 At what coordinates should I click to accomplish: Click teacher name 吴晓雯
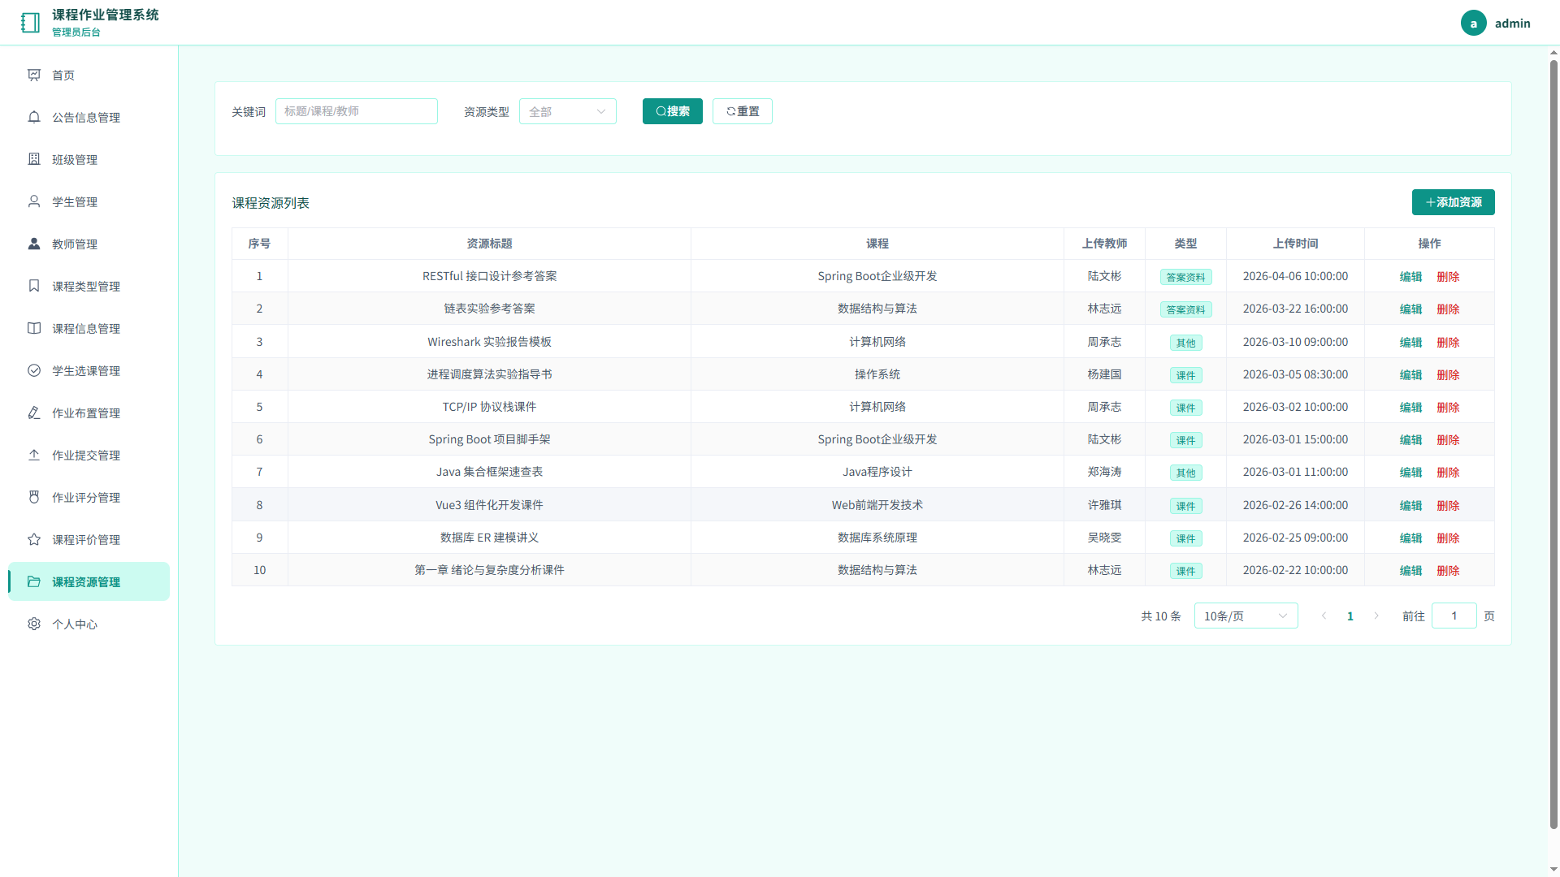pos(1104,538)
